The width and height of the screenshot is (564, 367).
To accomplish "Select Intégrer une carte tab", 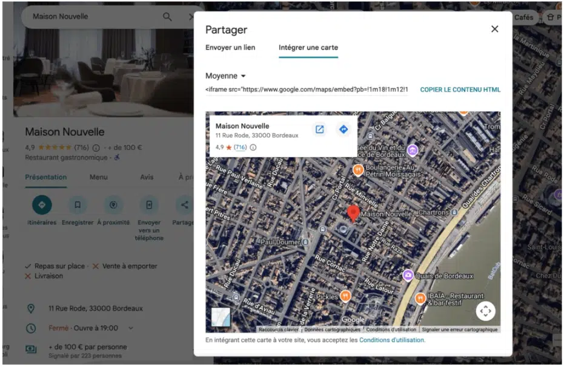I will click(x=308, y=47).
